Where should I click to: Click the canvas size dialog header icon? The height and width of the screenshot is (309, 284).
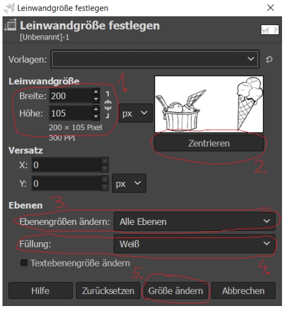click(x=10, y=25)
